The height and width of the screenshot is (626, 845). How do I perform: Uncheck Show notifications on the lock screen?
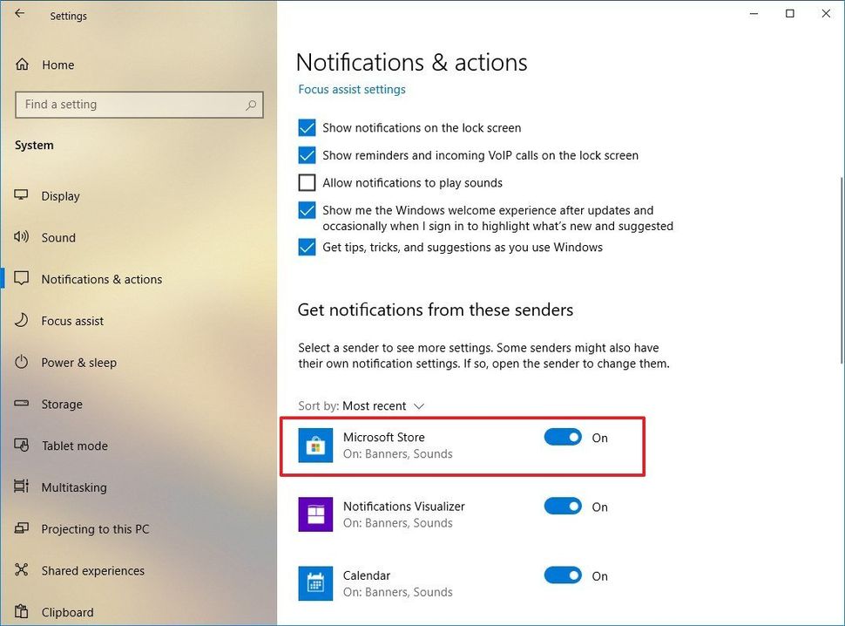pos(307,127)
